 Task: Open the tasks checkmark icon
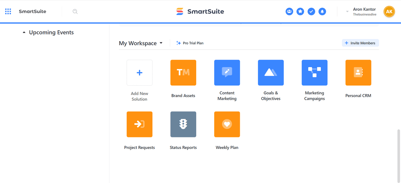pyautogui.click(x=311, y=11)
